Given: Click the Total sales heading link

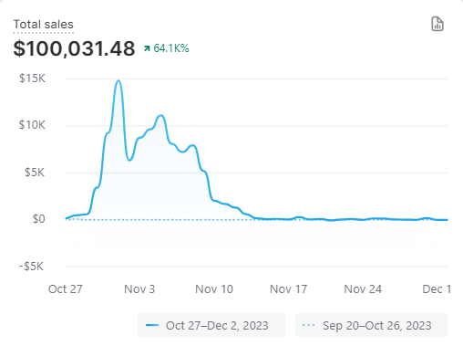Looking at the screenshot, I should pyautogui.click(x=44, y=25).
